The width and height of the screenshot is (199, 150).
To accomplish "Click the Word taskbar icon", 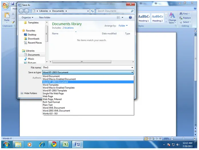I will click(x=78, y=144).
